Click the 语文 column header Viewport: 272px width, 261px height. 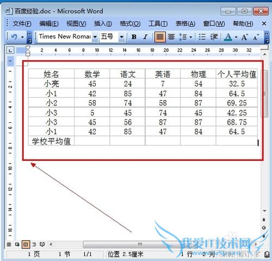click(x=128, y=74)
